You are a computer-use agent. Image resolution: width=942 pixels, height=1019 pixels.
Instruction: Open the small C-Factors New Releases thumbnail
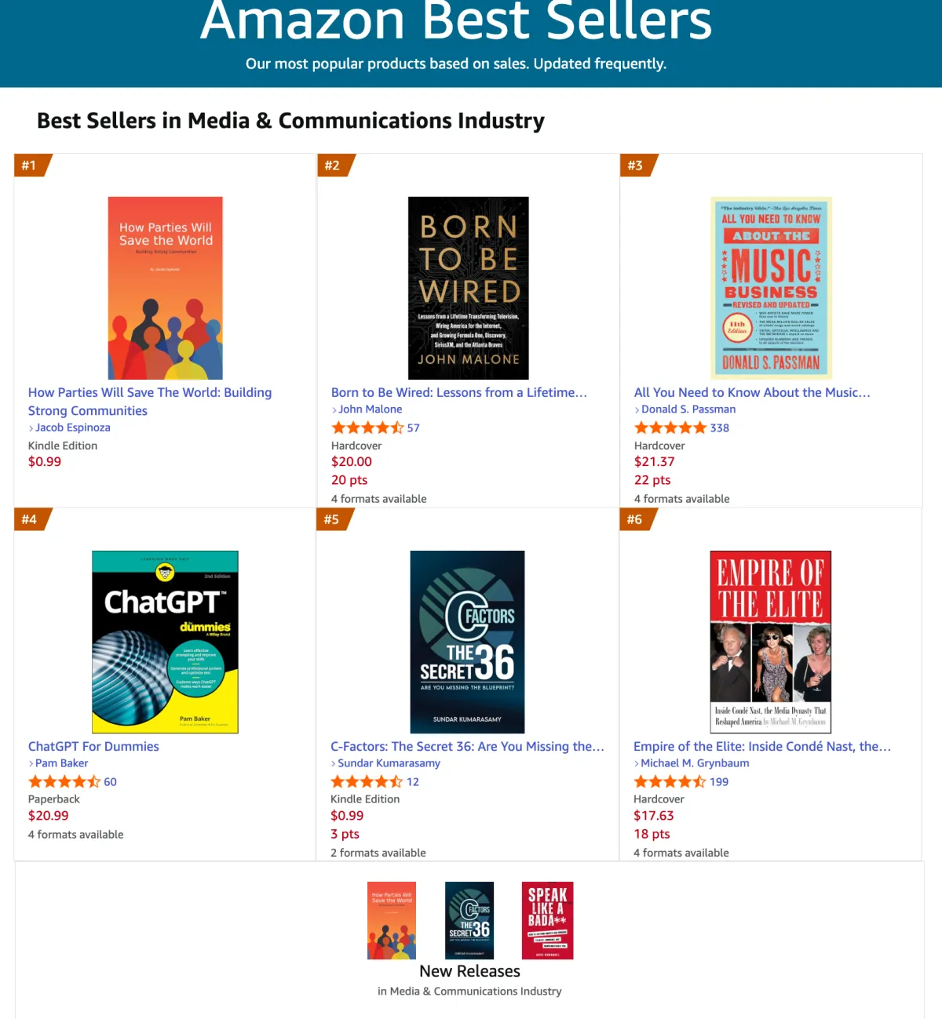coord(469,920)
